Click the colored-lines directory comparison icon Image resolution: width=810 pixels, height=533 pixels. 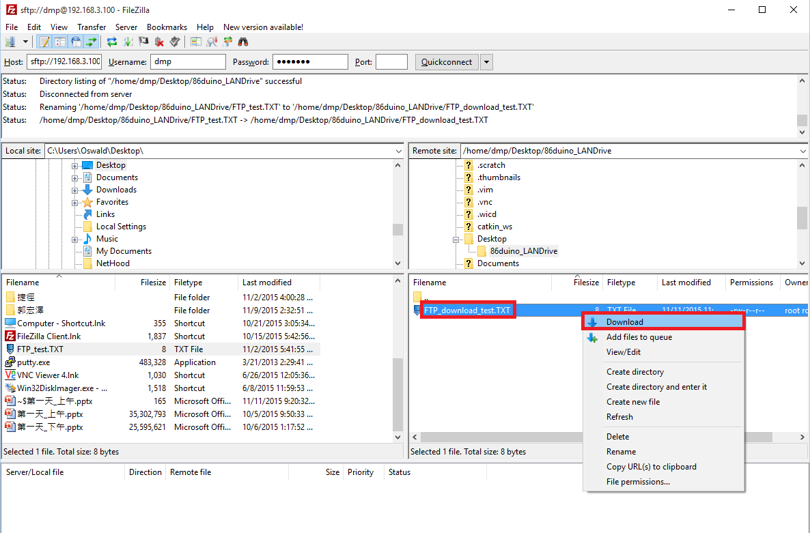click(195, 42)
